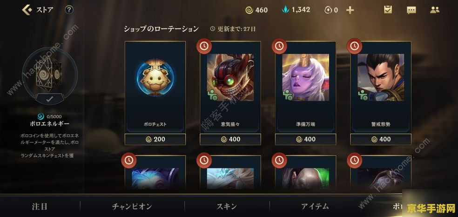
Task: Tap the Poro coin balance 460
Action: click(256, 10)
